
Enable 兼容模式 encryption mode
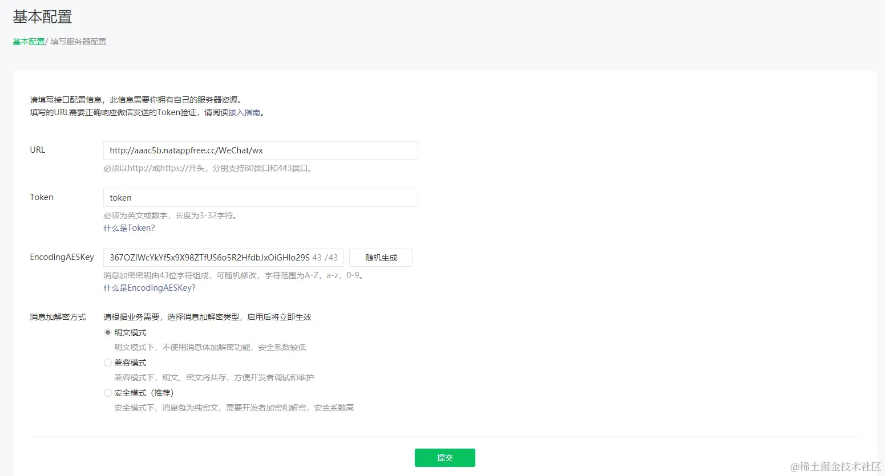point(108,362)
